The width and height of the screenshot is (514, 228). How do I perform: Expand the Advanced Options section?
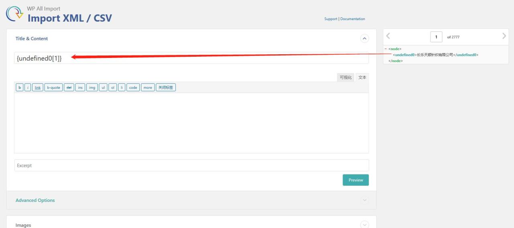364,200
